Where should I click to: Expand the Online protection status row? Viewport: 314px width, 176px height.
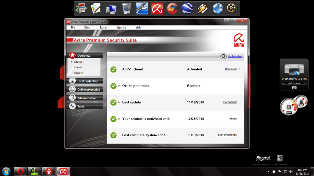(x=119, y=86)
